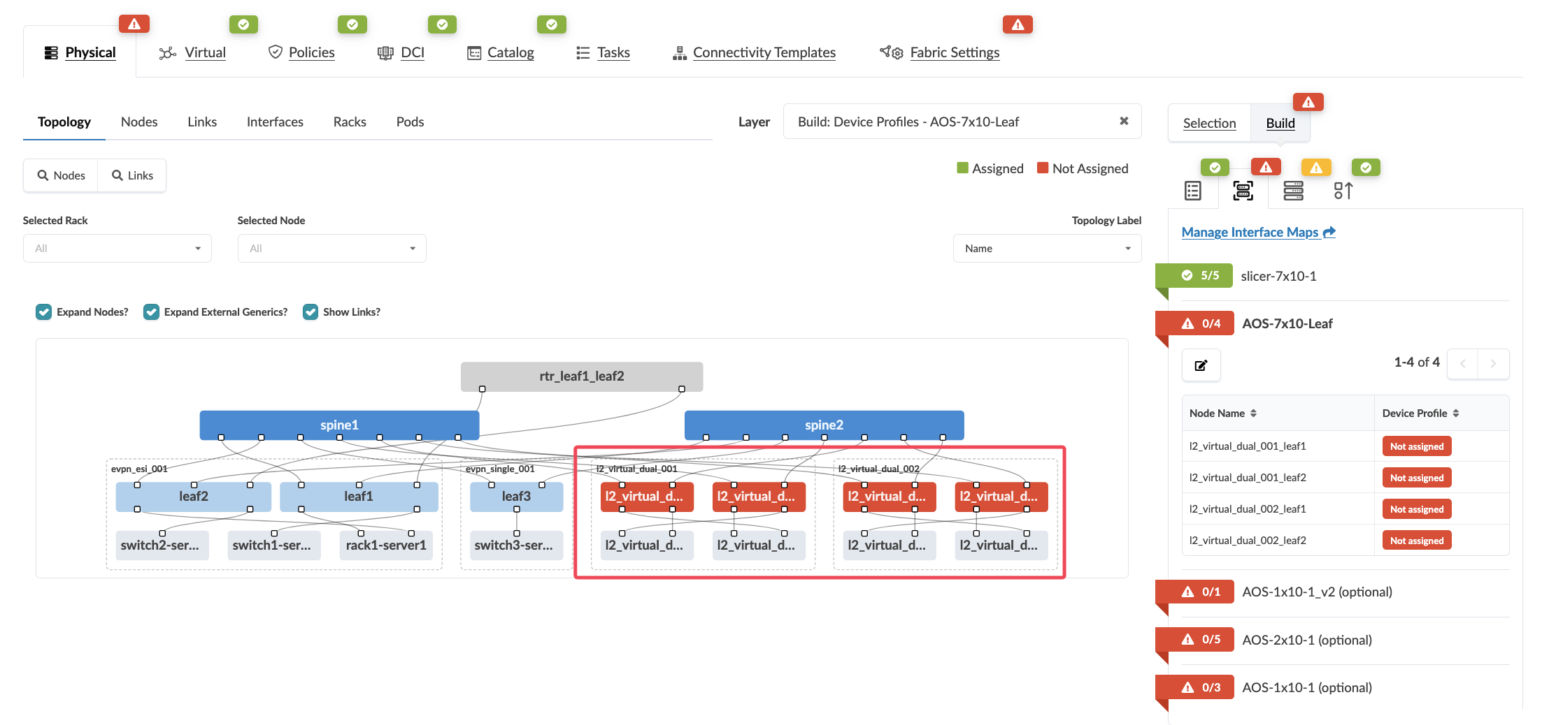Open the Selected Rack dropdown
Viewport: 1542px width, 725px height.
point(117,249)
